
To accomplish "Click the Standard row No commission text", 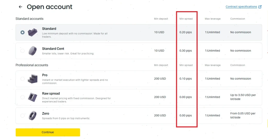I will pyautogui.click(x=241, y=32).
